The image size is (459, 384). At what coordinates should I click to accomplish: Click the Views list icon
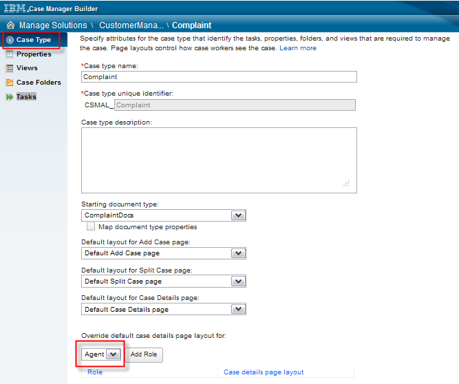tap(10, 68)
